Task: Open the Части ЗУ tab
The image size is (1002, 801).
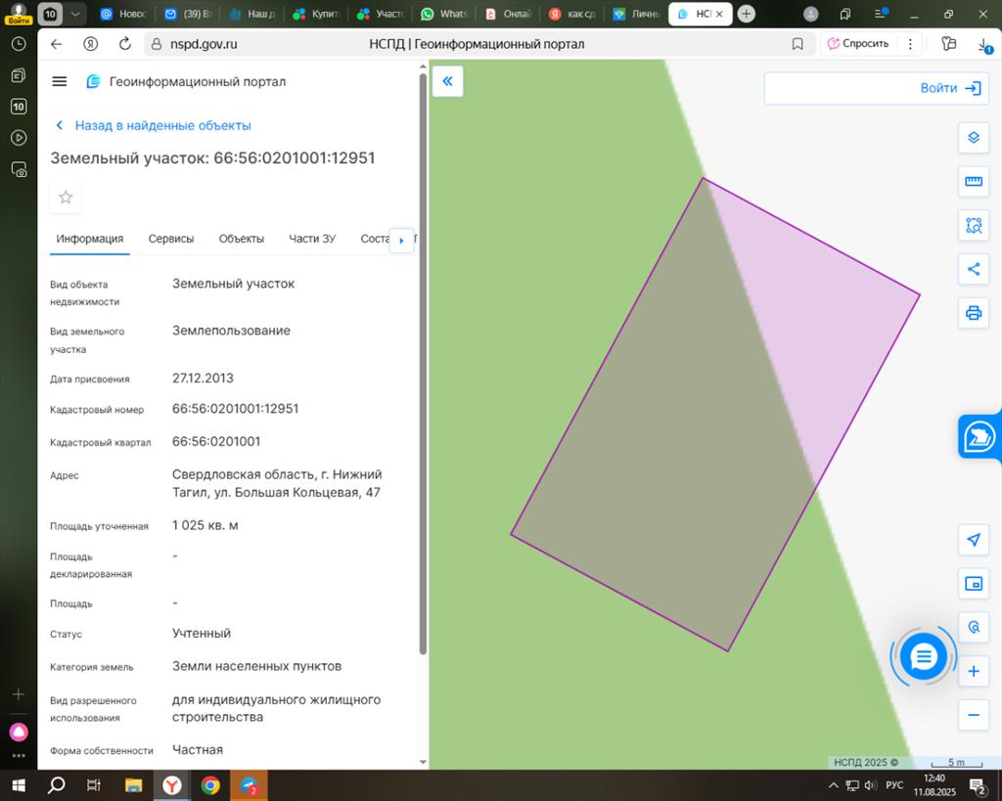Action: [x=312, y=239]
